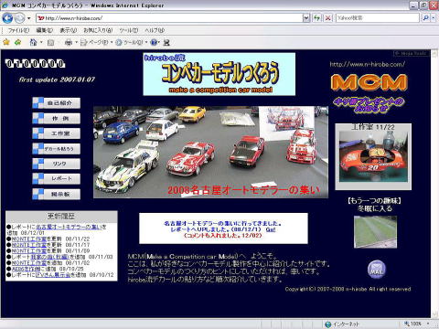
Task: Open the お気に入り(A) menu
Action: pos(98,30)
